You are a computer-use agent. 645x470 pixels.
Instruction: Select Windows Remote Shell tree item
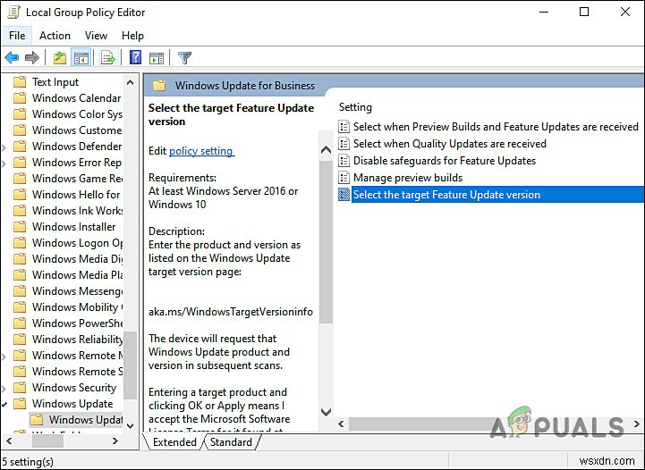click(x=77, y=372)
